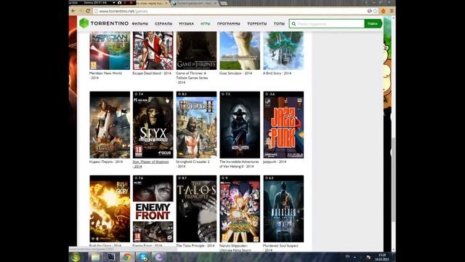
Task: Open Skype from the taskbar
Action: [143, 257]
